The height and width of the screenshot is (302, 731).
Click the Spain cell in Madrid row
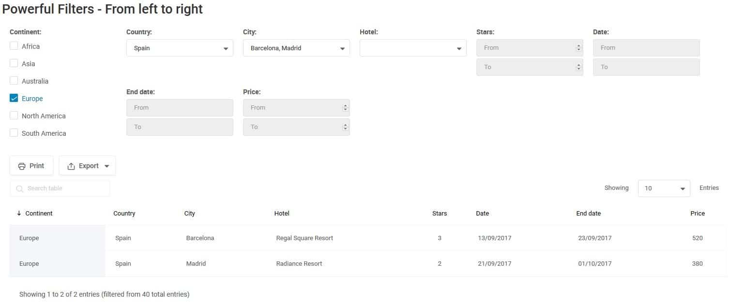point(123,264)
